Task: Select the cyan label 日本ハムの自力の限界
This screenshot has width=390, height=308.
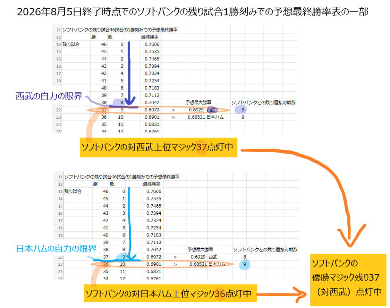Action: (56, 248)
